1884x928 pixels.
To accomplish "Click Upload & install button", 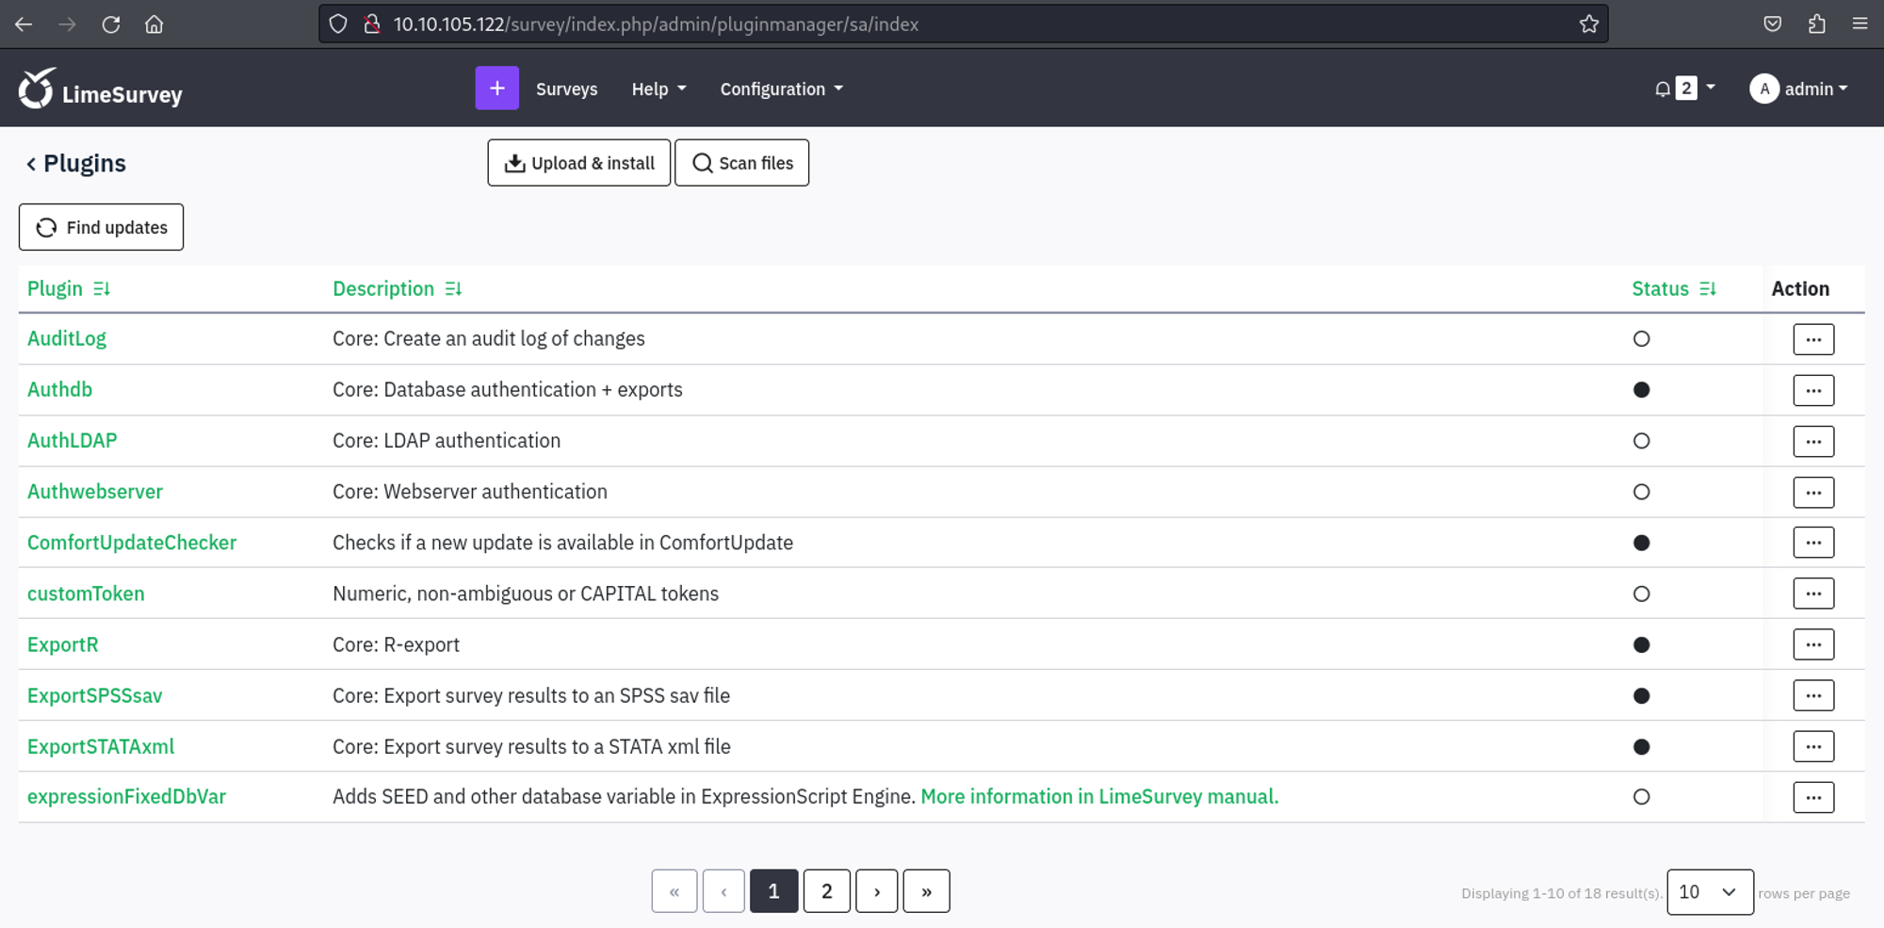I will click(578, 163).
